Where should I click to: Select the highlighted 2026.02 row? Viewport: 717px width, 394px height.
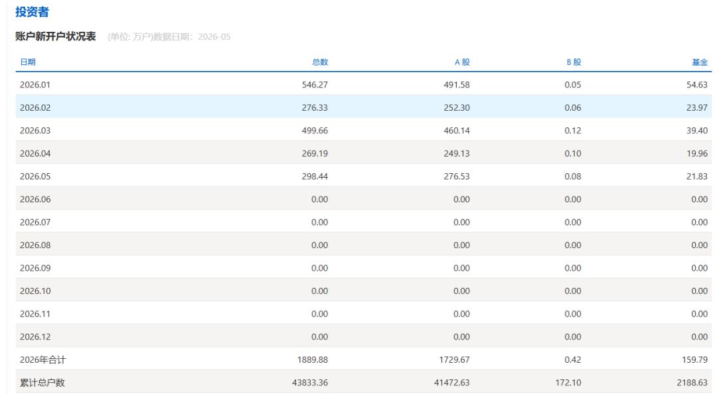[364, 107]
